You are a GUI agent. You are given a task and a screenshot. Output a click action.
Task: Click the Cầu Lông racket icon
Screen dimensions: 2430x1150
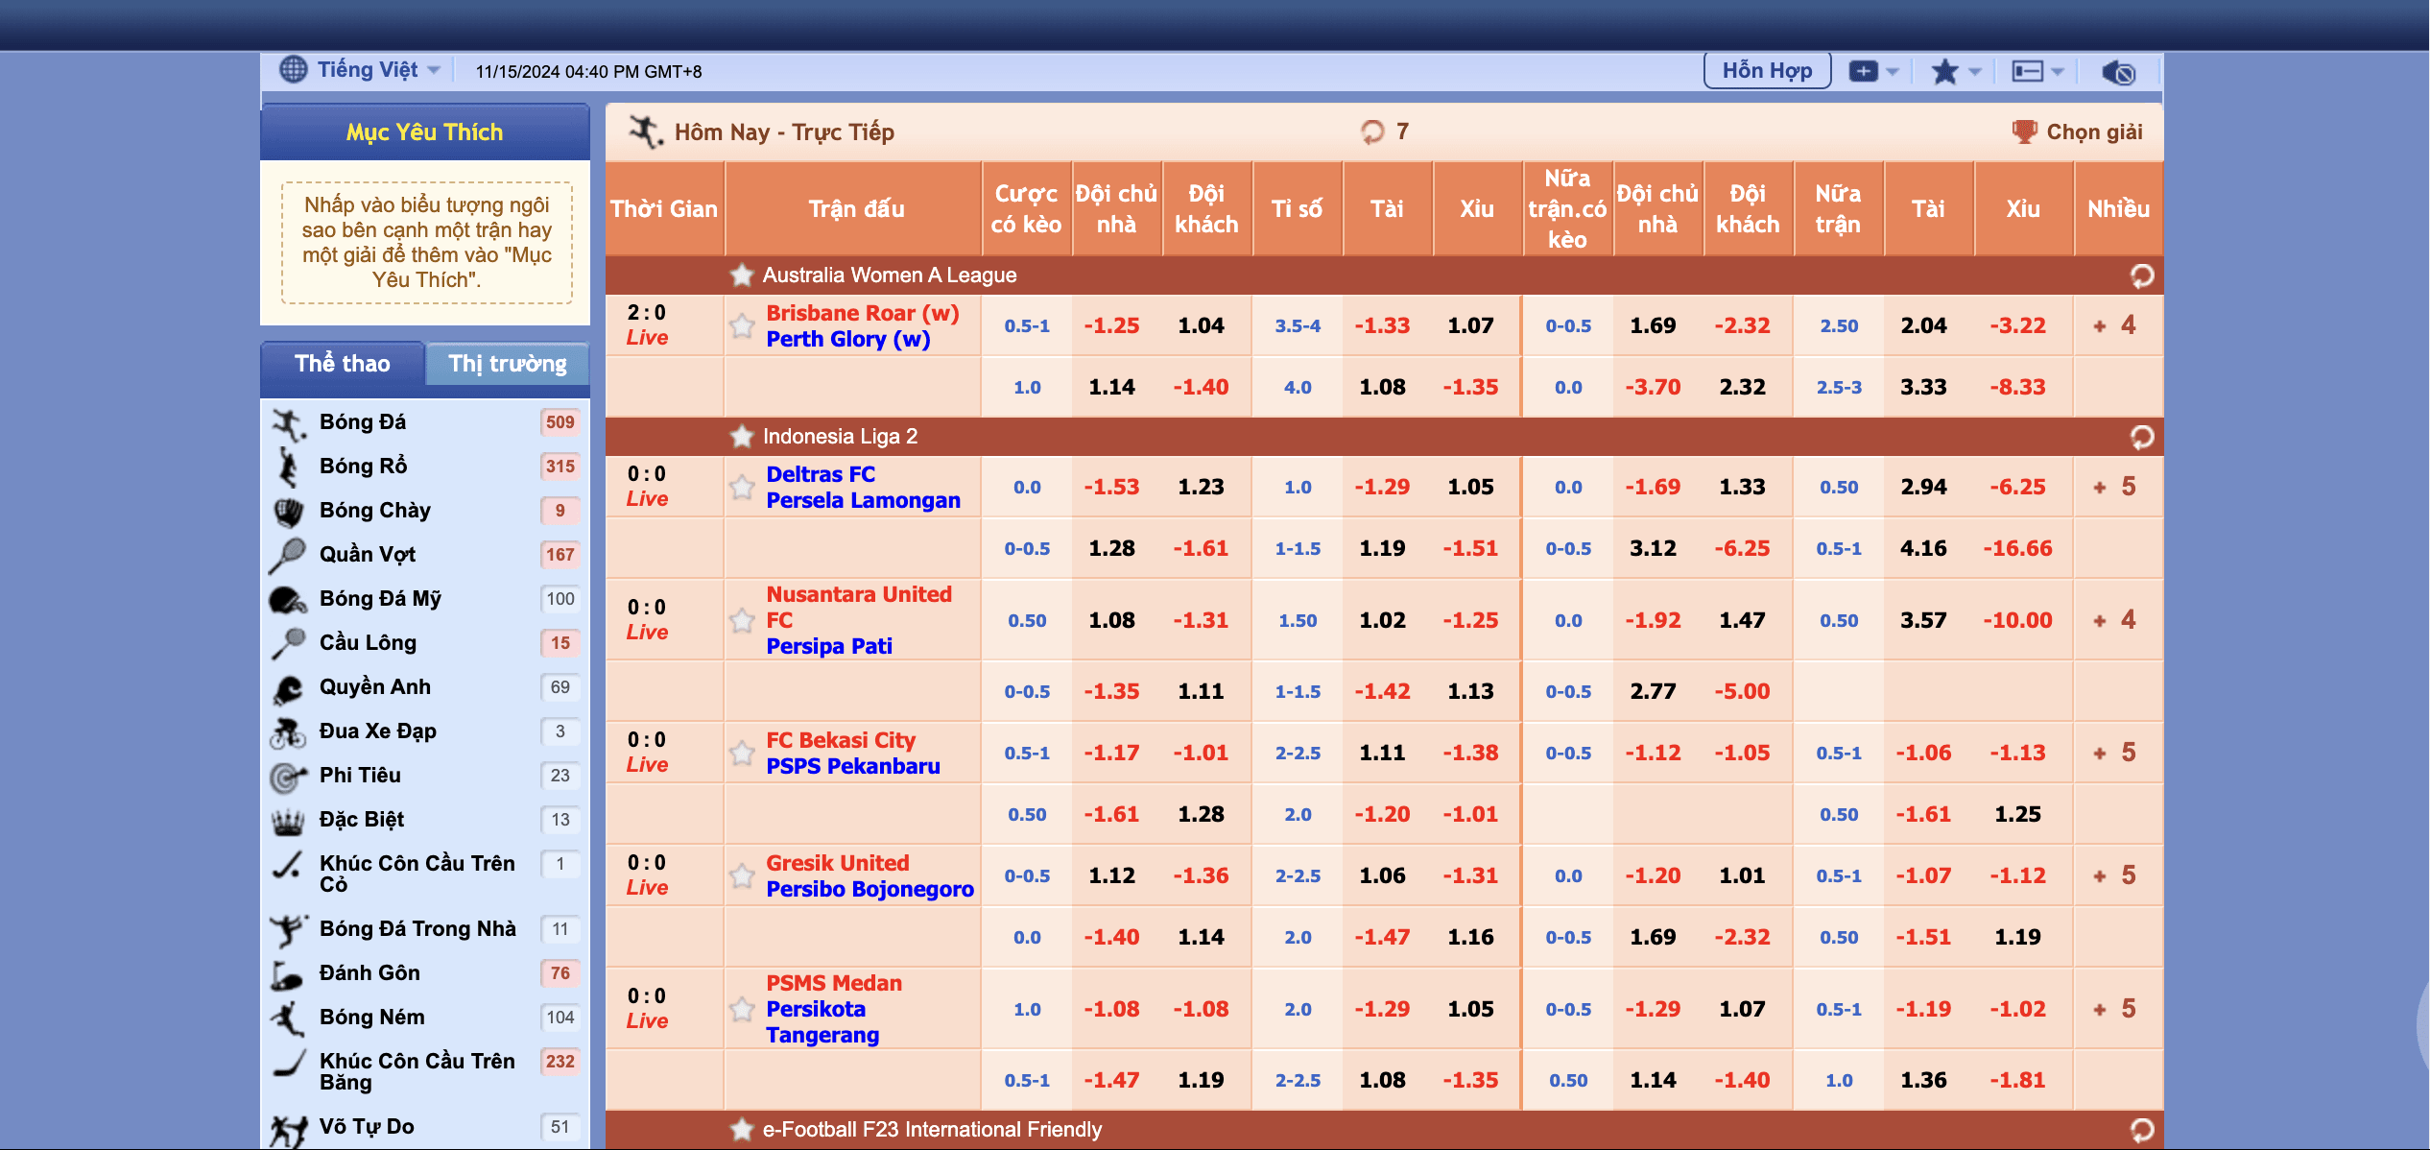click(288, 643)
